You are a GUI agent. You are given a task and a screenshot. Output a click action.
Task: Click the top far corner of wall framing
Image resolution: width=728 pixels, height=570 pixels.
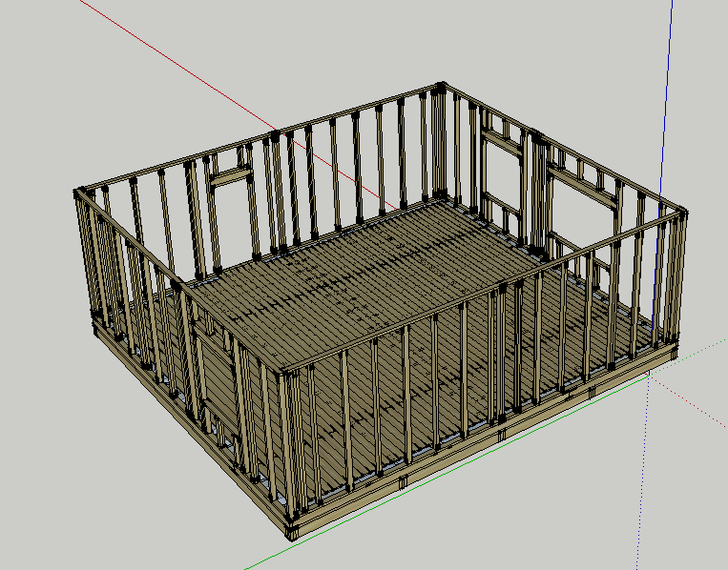coord(441,86)
